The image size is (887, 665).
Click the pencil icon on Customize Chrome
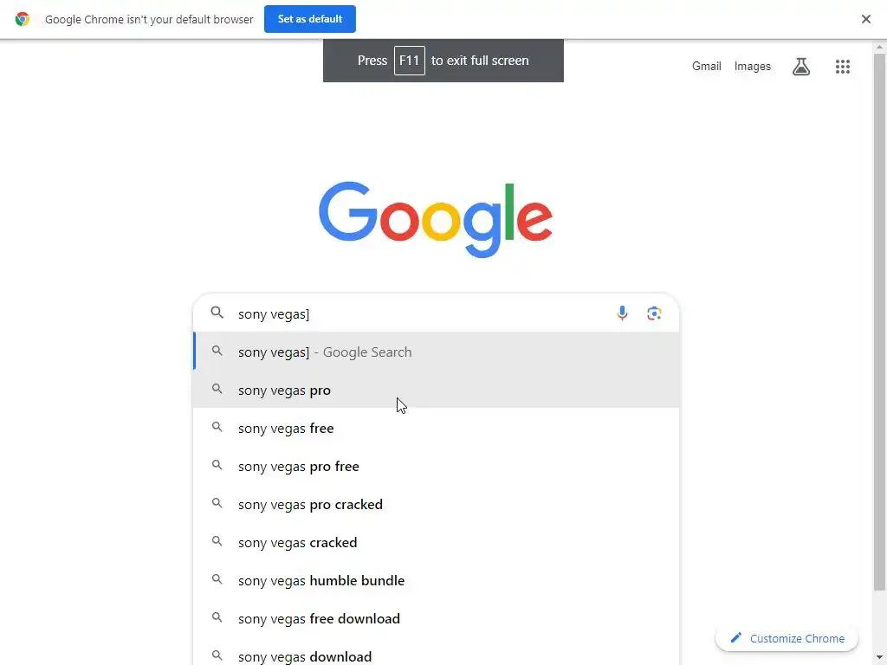coord(736,638)
